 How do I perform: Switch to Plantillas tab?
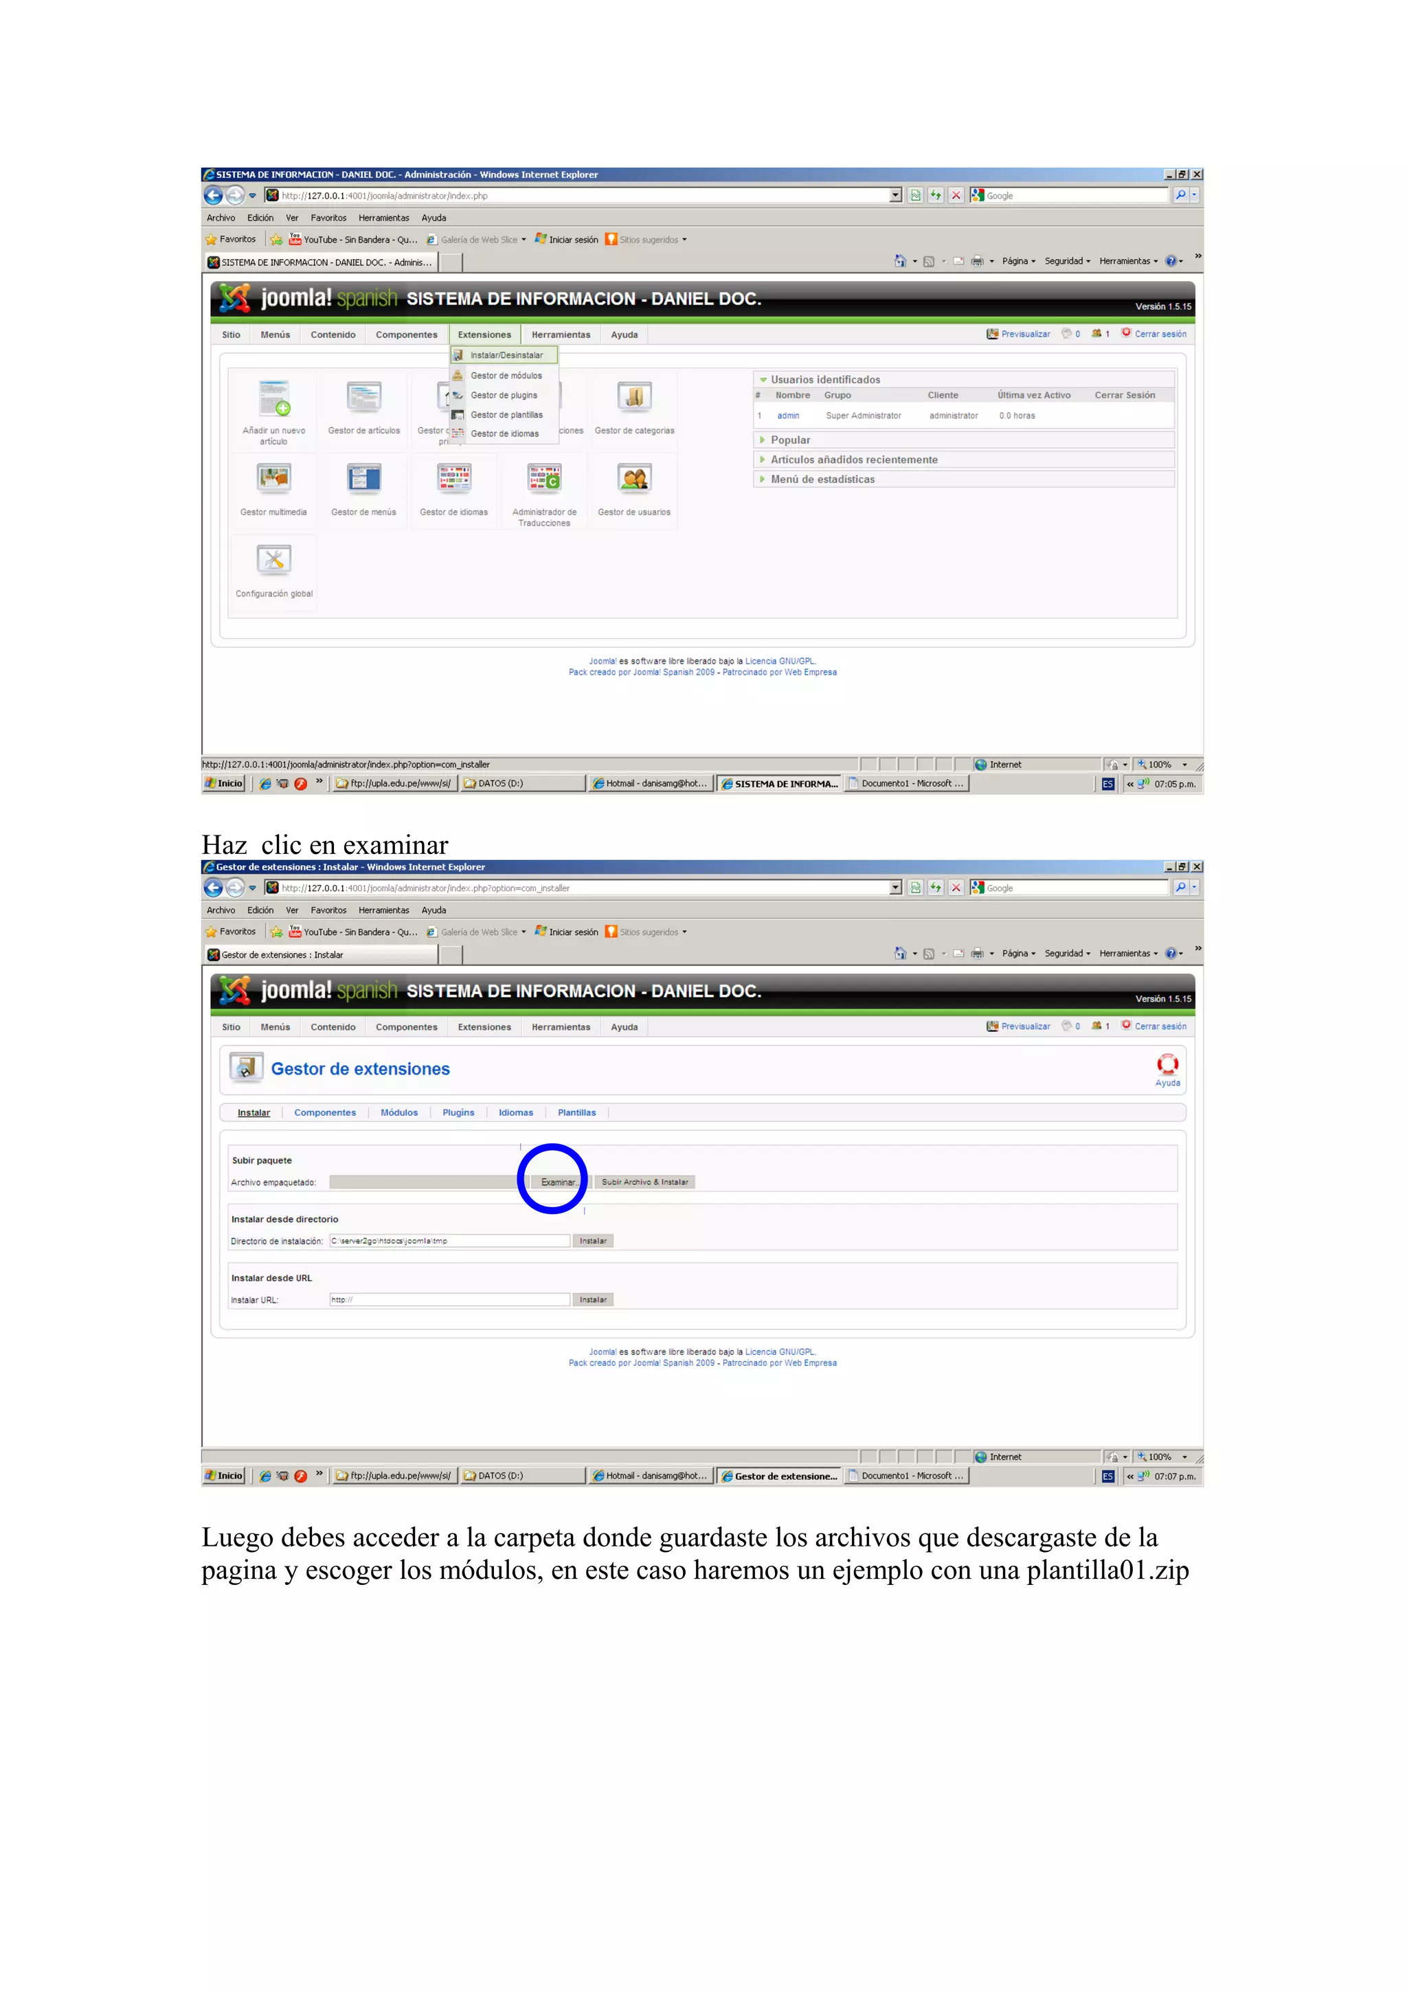(576, 1112)
